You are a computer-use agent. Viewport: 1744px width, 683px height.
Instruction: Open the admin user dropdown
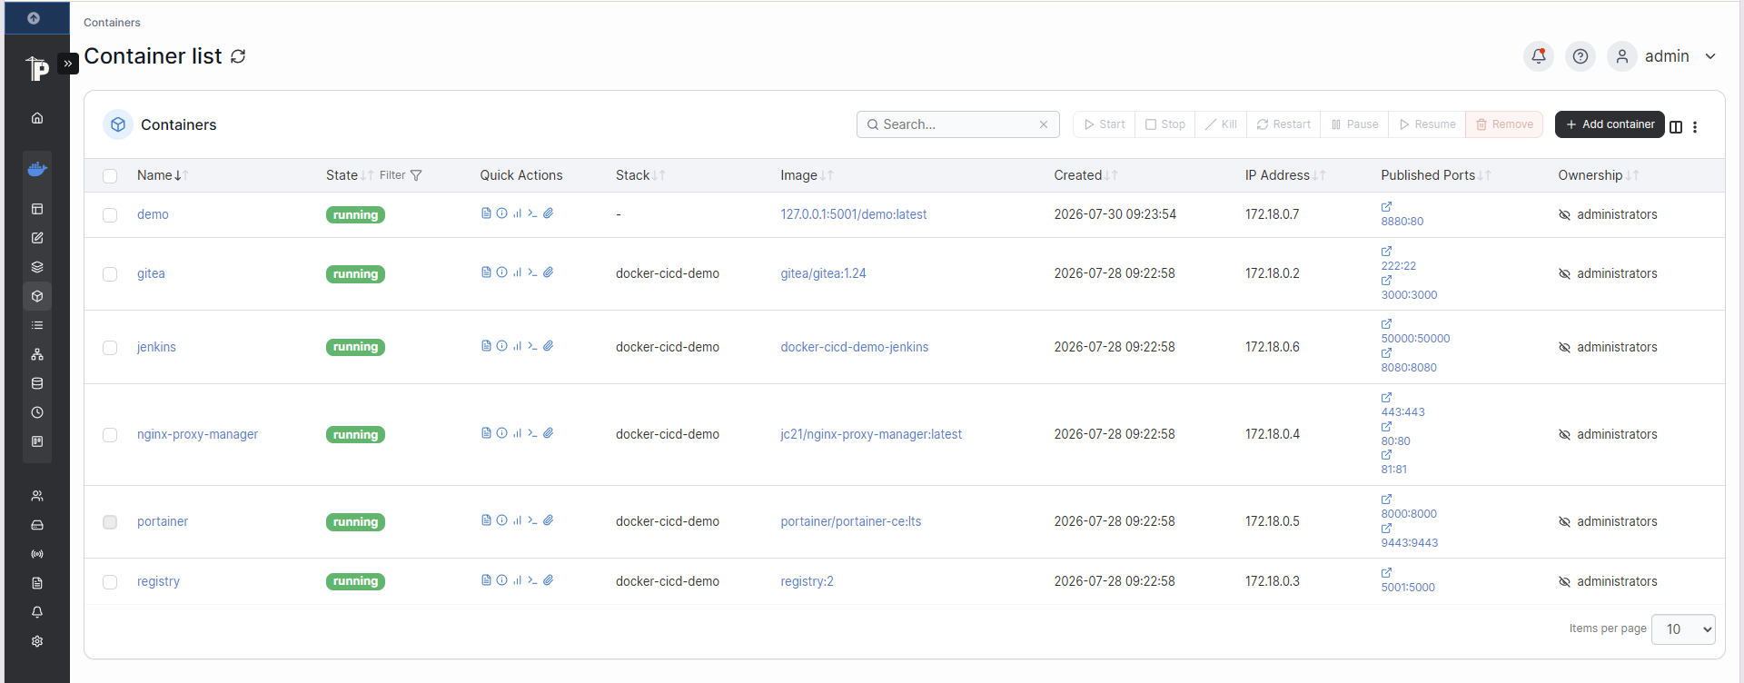(1662, 56)
